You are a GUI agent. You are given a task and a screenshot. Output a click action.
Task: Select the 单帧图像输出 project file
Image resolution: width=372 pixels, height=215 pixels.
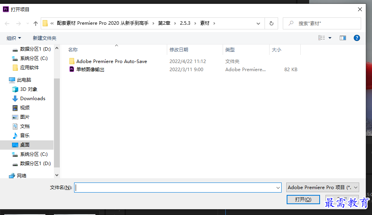(x=90, y=69)
